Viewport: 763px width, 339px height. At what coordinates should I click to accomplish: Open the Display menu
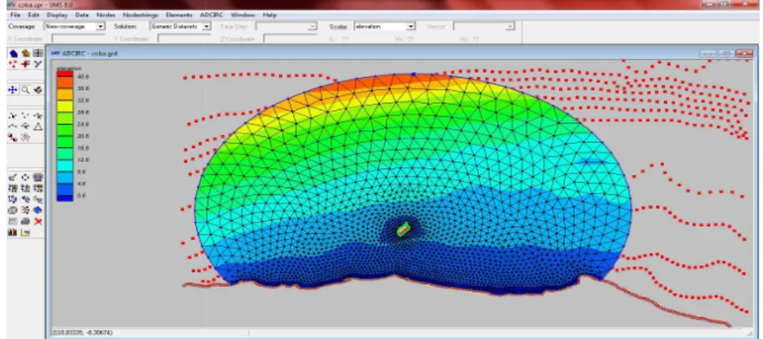point(57,15)
